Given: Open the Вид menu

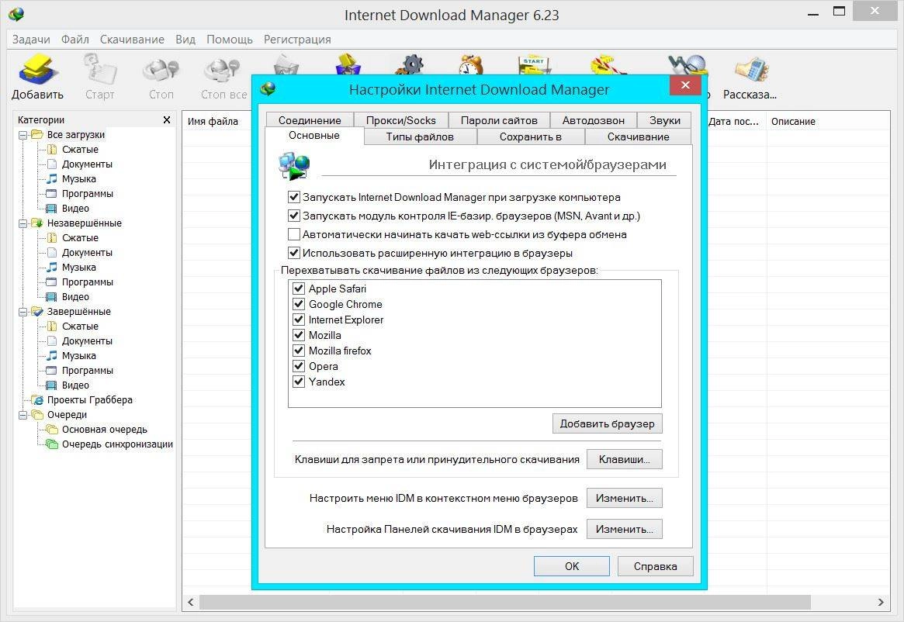Looking at the screenshot, I should tap(185, 40).
